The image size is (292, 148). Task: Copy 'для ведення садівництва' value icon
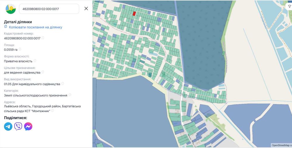[43, 72]
